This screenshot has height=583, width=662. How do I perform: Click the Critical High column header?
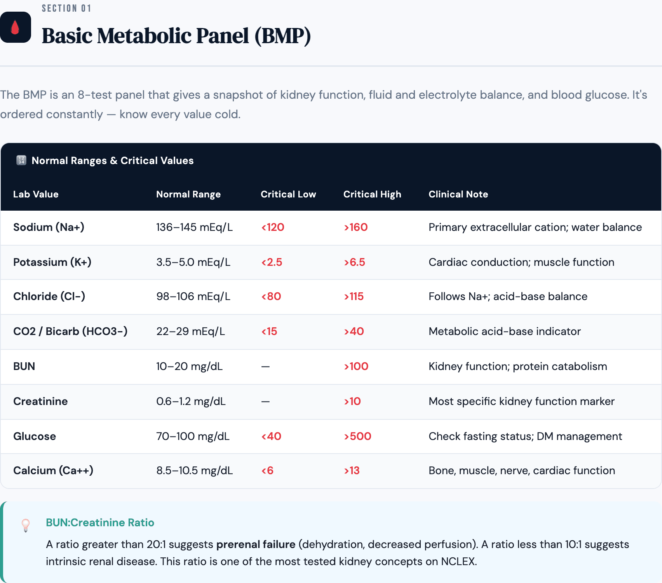[x=372, y=194]
